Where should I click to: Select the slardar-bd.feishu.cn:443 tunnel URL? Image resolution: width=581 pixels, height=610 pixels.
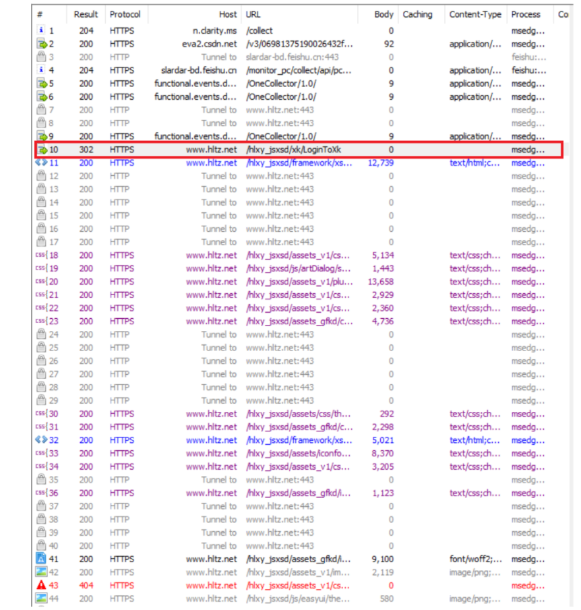[x=292, y=57]
